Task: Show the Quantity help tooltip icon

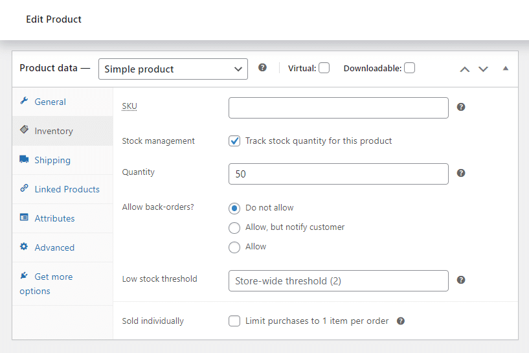Action: click(x=461, y=173)
